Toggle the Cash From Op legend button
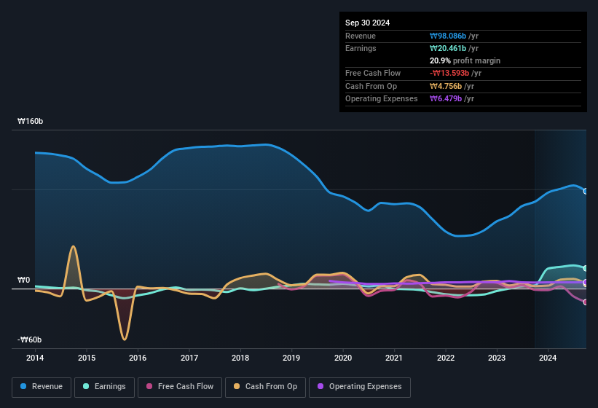The width and height of the screenshot is (598, 408). point(265,387)
